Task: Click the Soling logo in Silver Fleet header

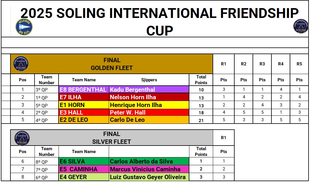Action: pos(22,138)
